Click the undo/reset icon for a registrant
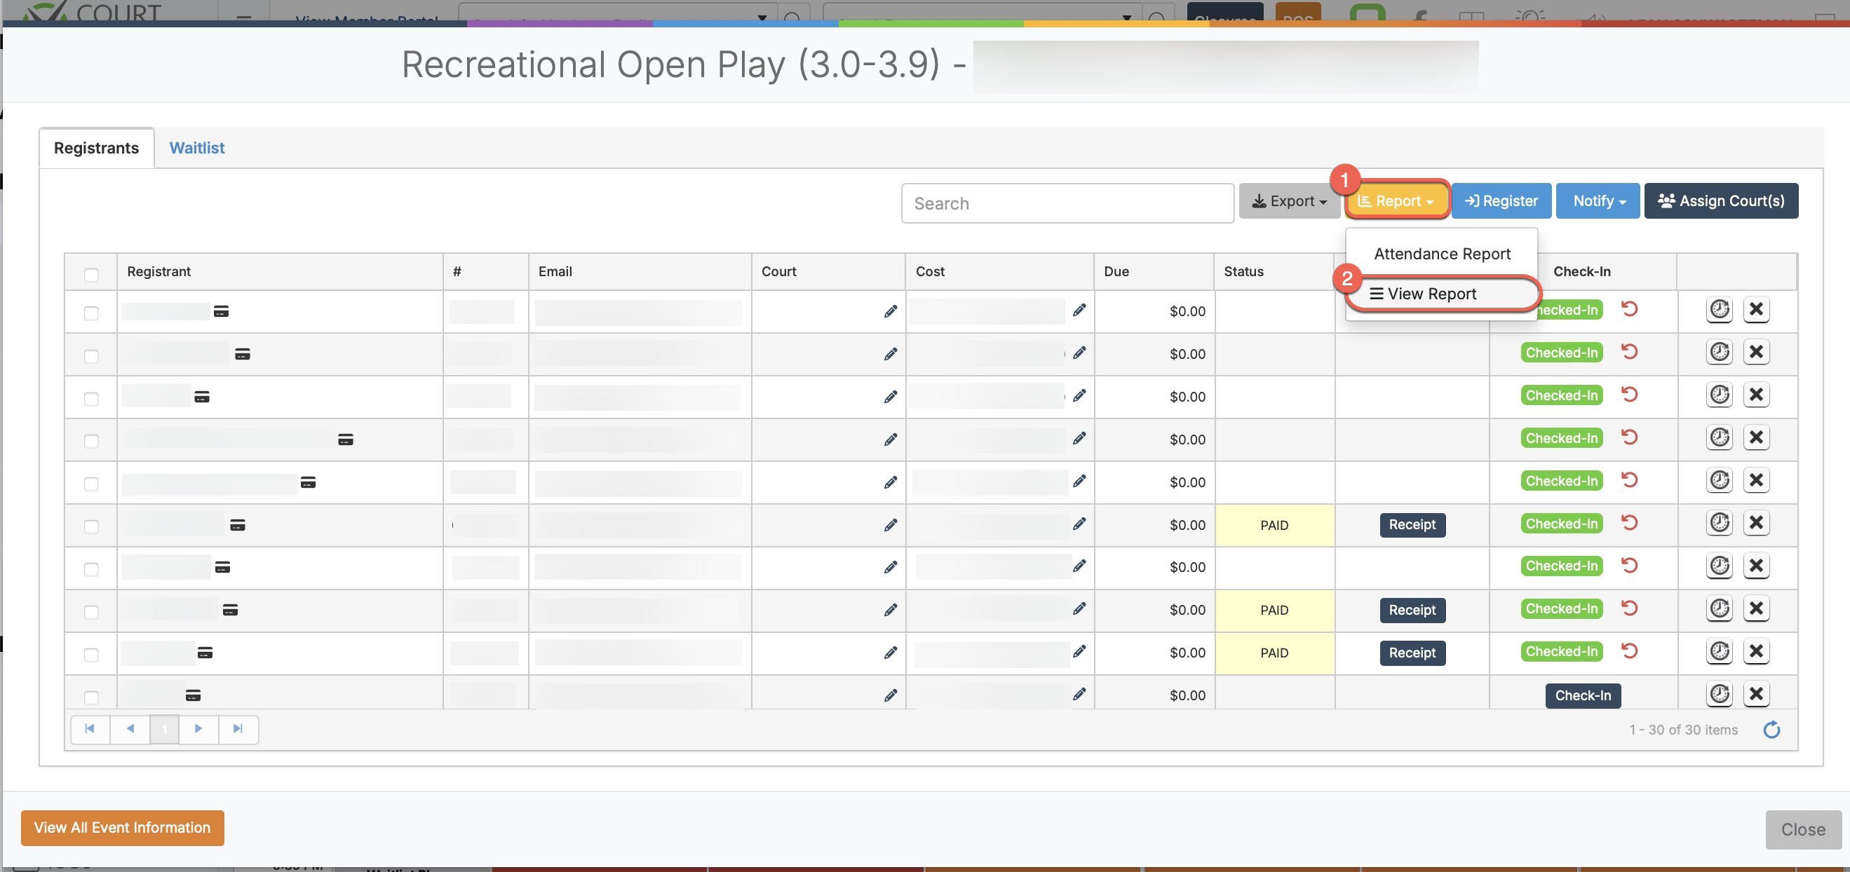Viewport: 1850px width, 872px height. coord(1629,308)
